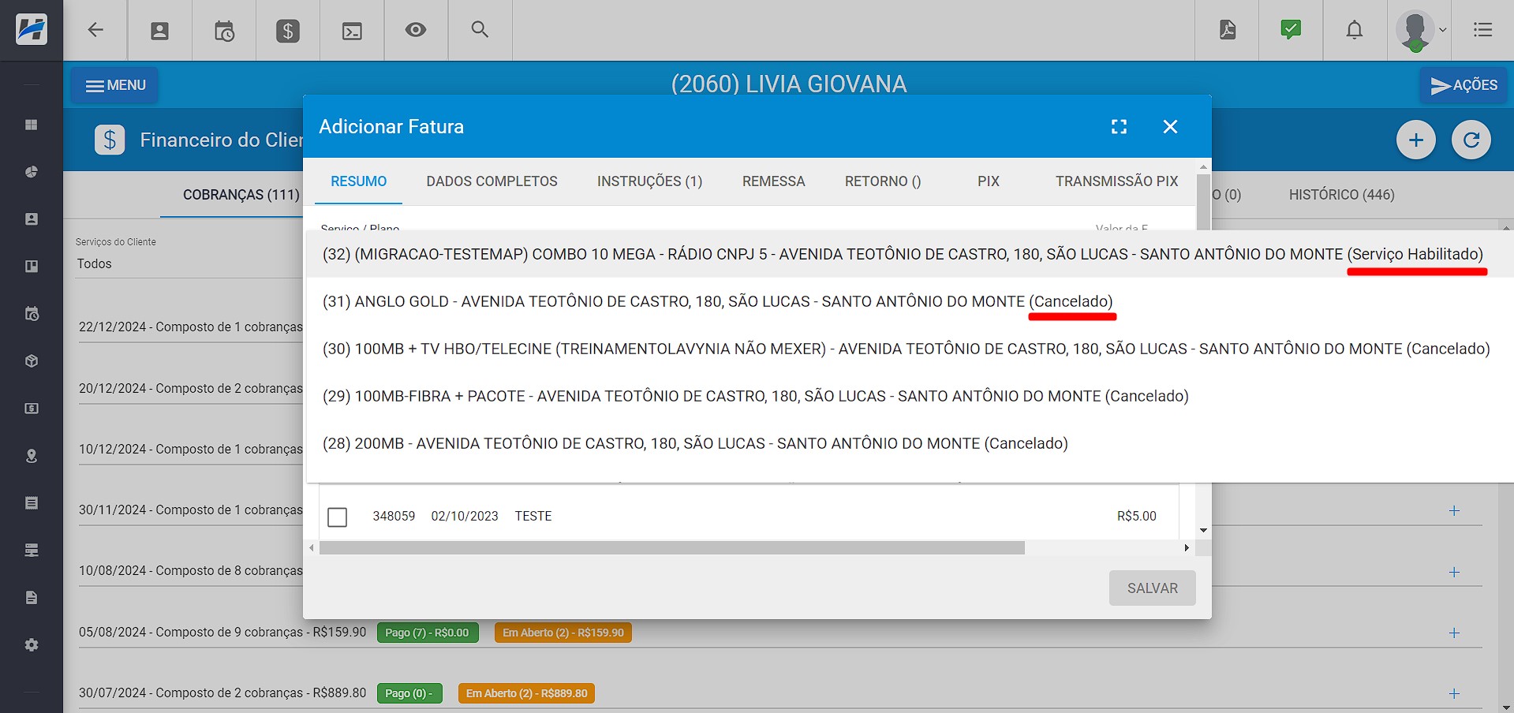
Task: Expand the 30/11/2024 charges row plus
Action: click(x=1454, y=511)
